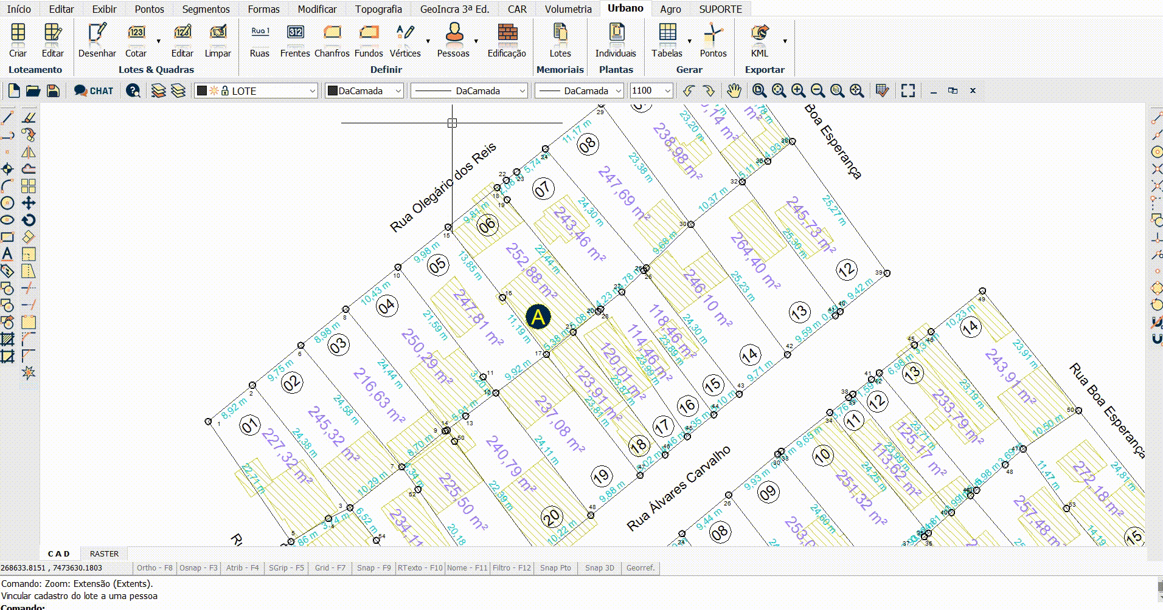Open the DaCamada color dropdown
The height and width of the screenshot is (610, 1163).
pyautogui.click(x=398, y=91)
